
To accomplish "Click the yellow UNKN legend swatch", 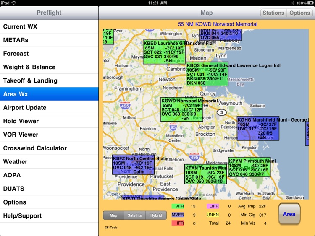I will tap(213, 215).
